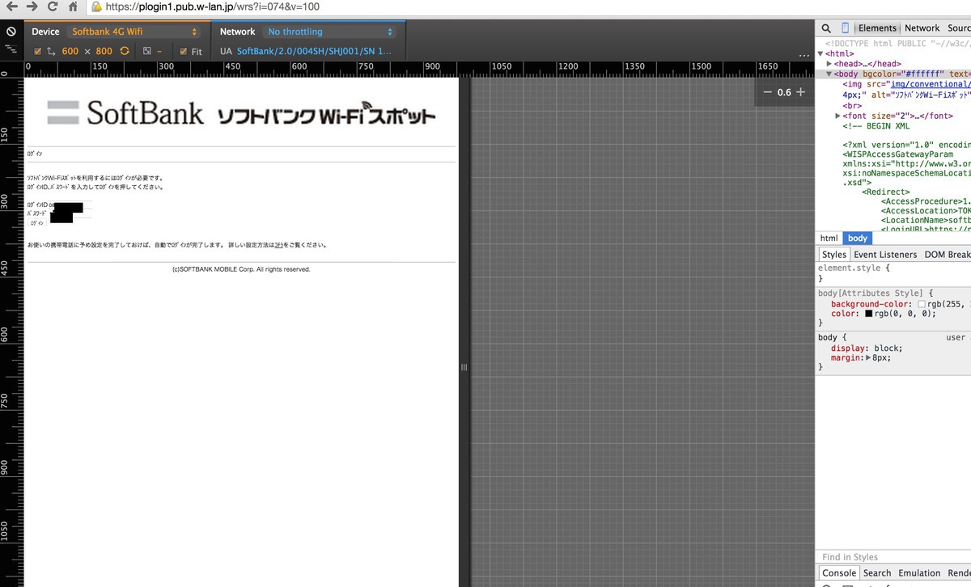
Task: Toggle media queries inspector icon
Action: (11, 50)
